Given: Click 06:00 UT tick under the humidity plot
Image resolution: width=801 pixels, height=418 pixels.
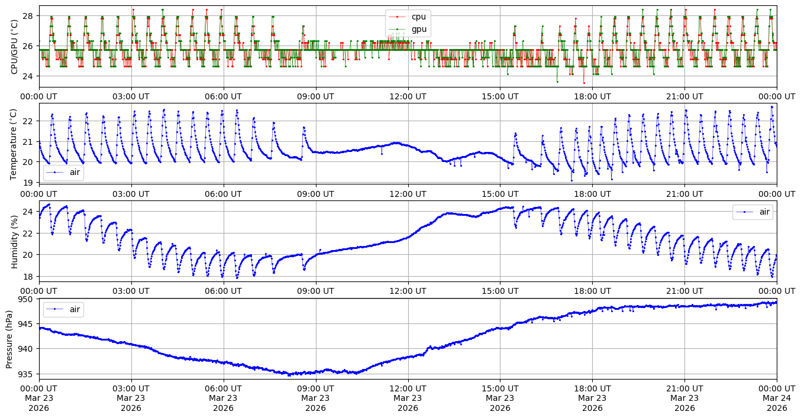Looking at the screenshot, I should click(x=223, y=290).
